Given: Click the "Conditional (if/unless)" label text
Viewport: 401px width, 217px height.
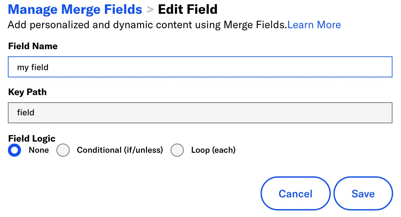Looking at the screenshot, I should (120, 150).
